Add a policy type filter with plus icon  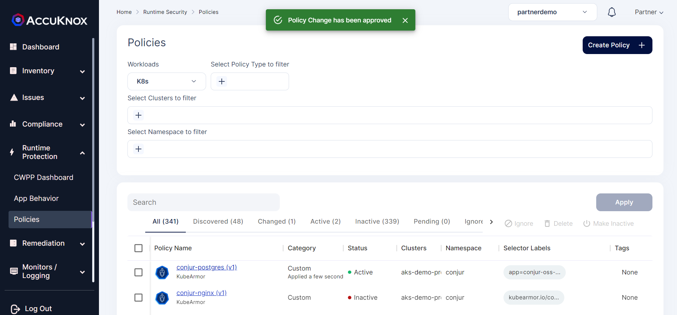click(222, 81)
